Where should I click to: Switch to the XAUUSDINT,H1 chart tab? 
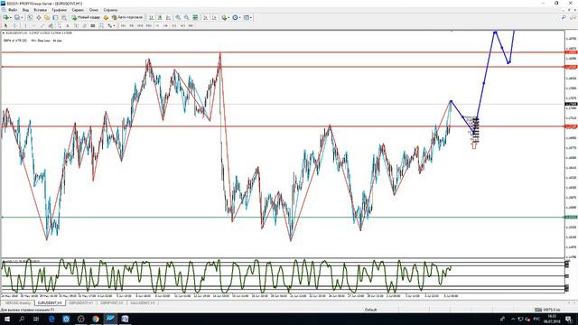tap(143, 303)
